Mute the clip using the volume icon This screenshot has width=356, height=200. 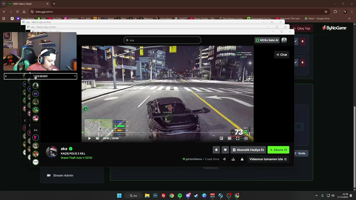[98, 138]
